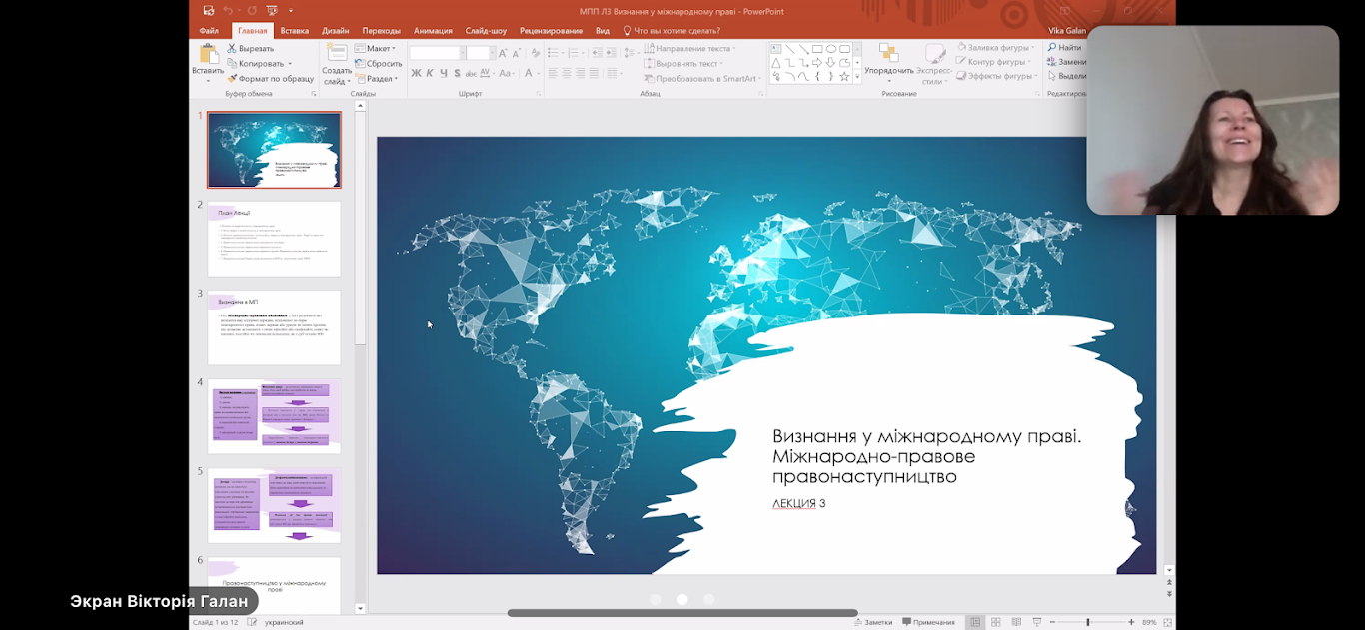Enable center text alignment

(567, 73)
